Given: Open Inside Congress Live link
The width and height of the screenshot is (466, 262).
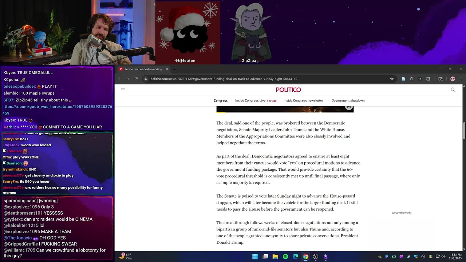Looking at the screenshot, I should (x=250, y=101).
